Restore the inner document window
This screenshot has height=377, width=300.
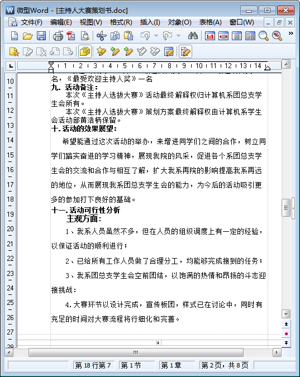(279, 23)
